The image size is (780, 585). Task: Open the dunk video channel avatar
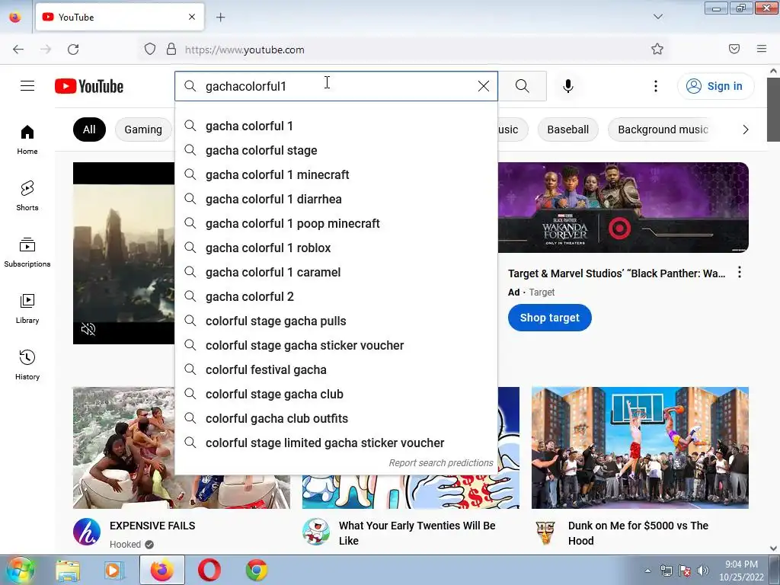545,532
